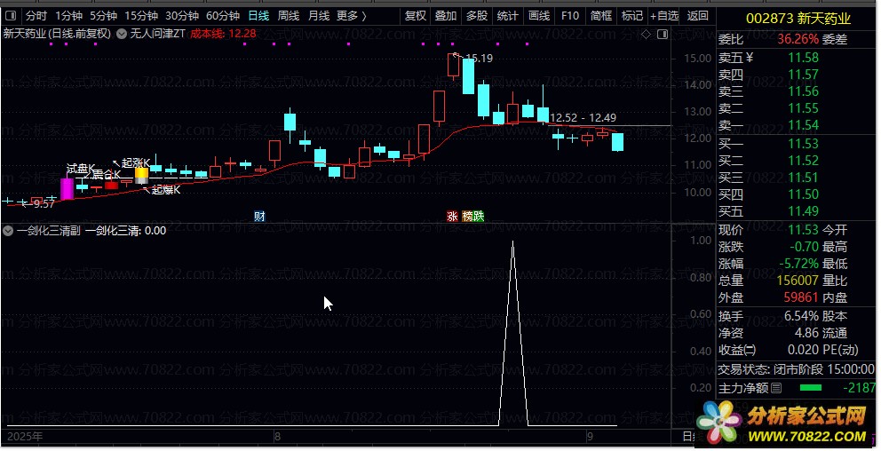This screenshot has width=881, height=451.
Task: Click the 卖五 price 11.58
Action: (803, 58)
